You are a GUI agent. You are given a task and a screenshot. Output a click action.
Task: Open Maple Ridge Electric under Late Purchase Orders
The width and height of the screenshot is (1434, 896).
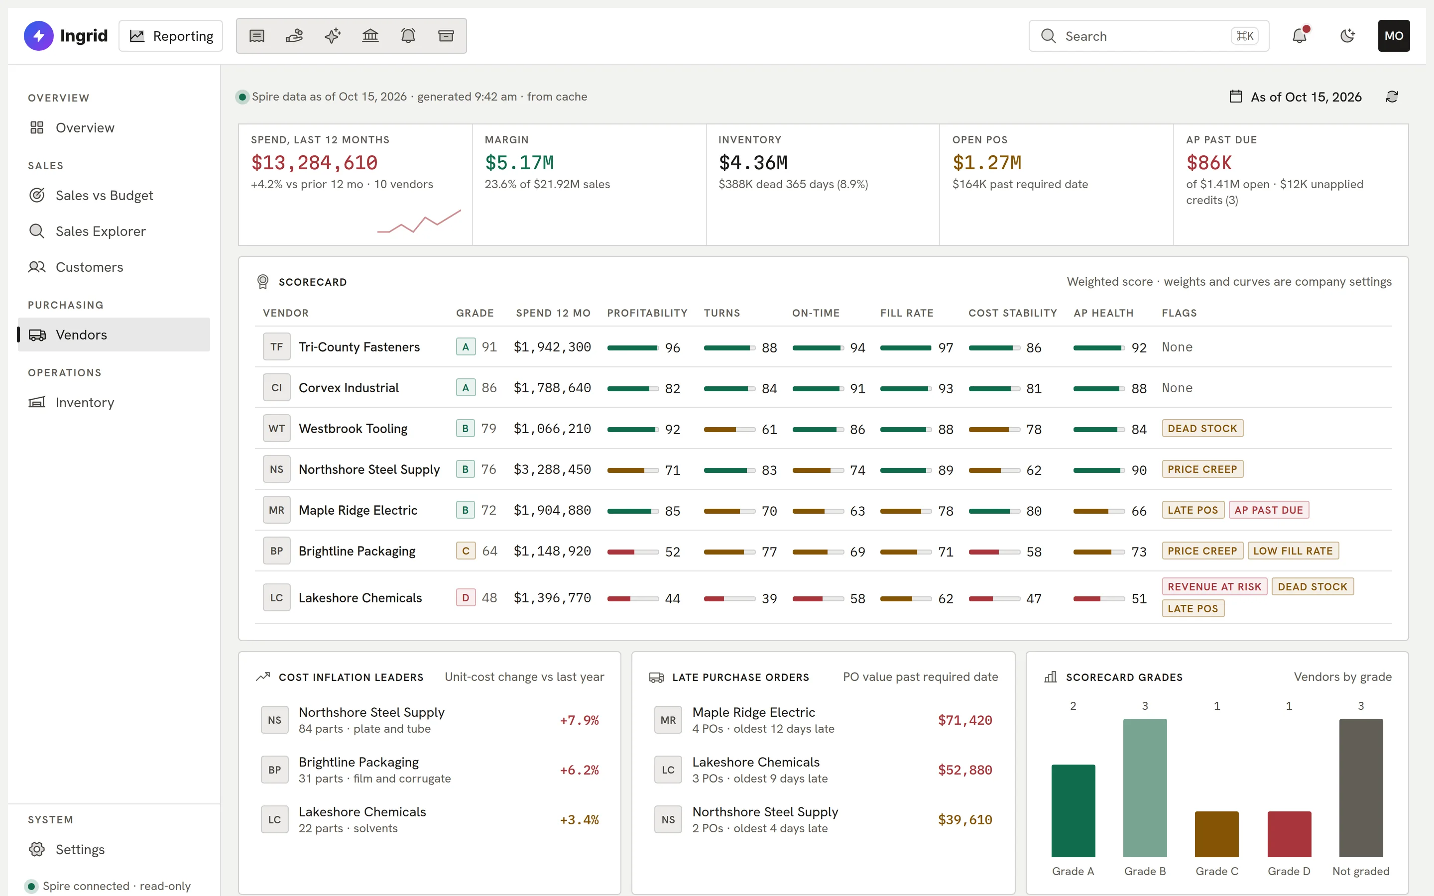pyautogui.click(x=823, y=720)
